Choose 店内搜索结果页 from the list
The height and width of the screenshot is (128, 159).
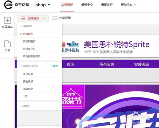[39, 56]
